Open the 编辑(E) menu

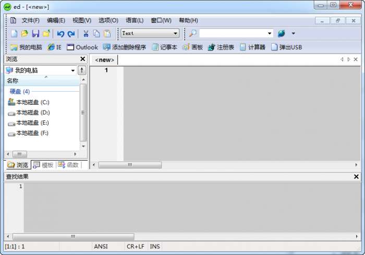point(56,20)
